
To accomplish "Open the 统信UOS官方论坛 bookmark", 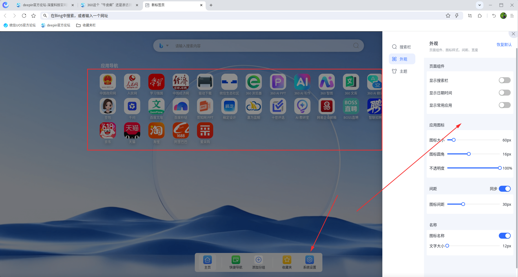I will pos(20,25).
